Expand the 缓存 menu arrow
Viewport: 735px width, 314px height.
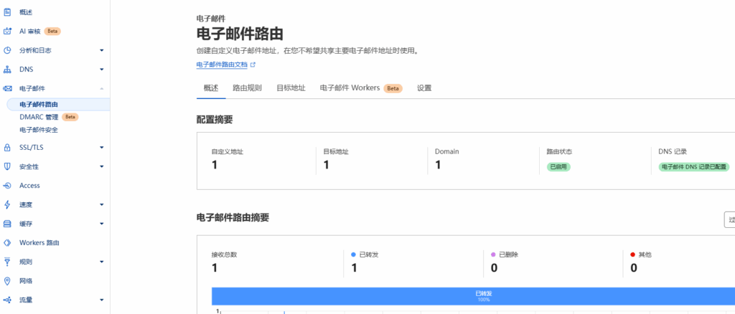(x=102, y=224)
